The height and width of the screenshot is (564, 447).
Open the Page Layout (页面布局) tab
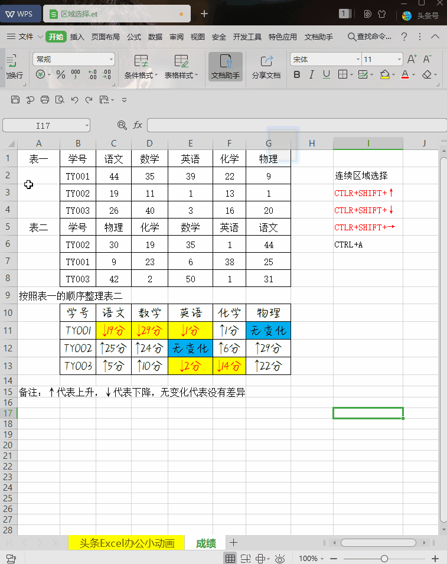(x=105, y=37)
